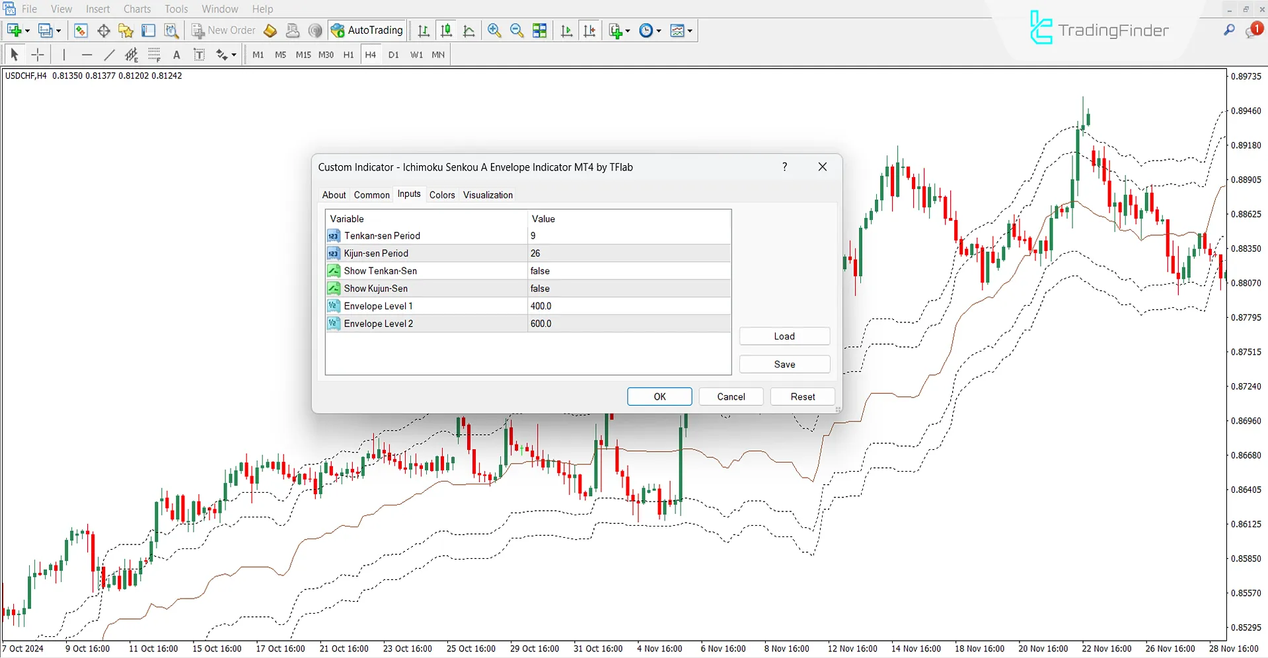This screenshot has width=1268, height=658.
Task: Edit the Envelope Level 1 value field
Action: pos(628,306)
